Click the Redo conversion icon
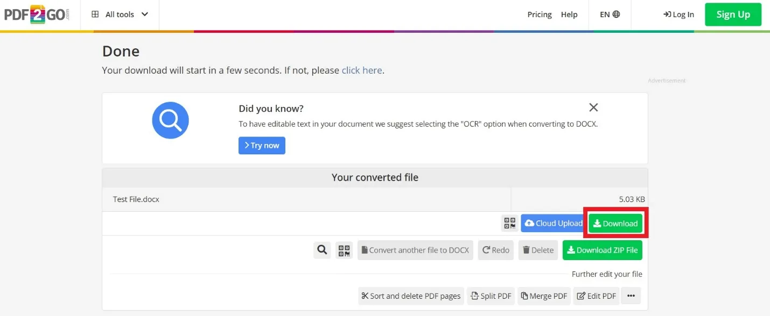770x316 pixels. pos(495,250)
